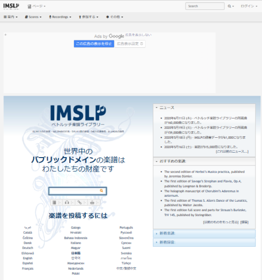The image size is (262, 280).
Task: Switch language to Korean 한국어
Action: tap(75, 258)
